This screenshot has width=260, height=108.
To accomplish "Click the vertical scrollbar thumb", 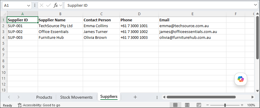I will pyautogui.click(x=257, y=38).
